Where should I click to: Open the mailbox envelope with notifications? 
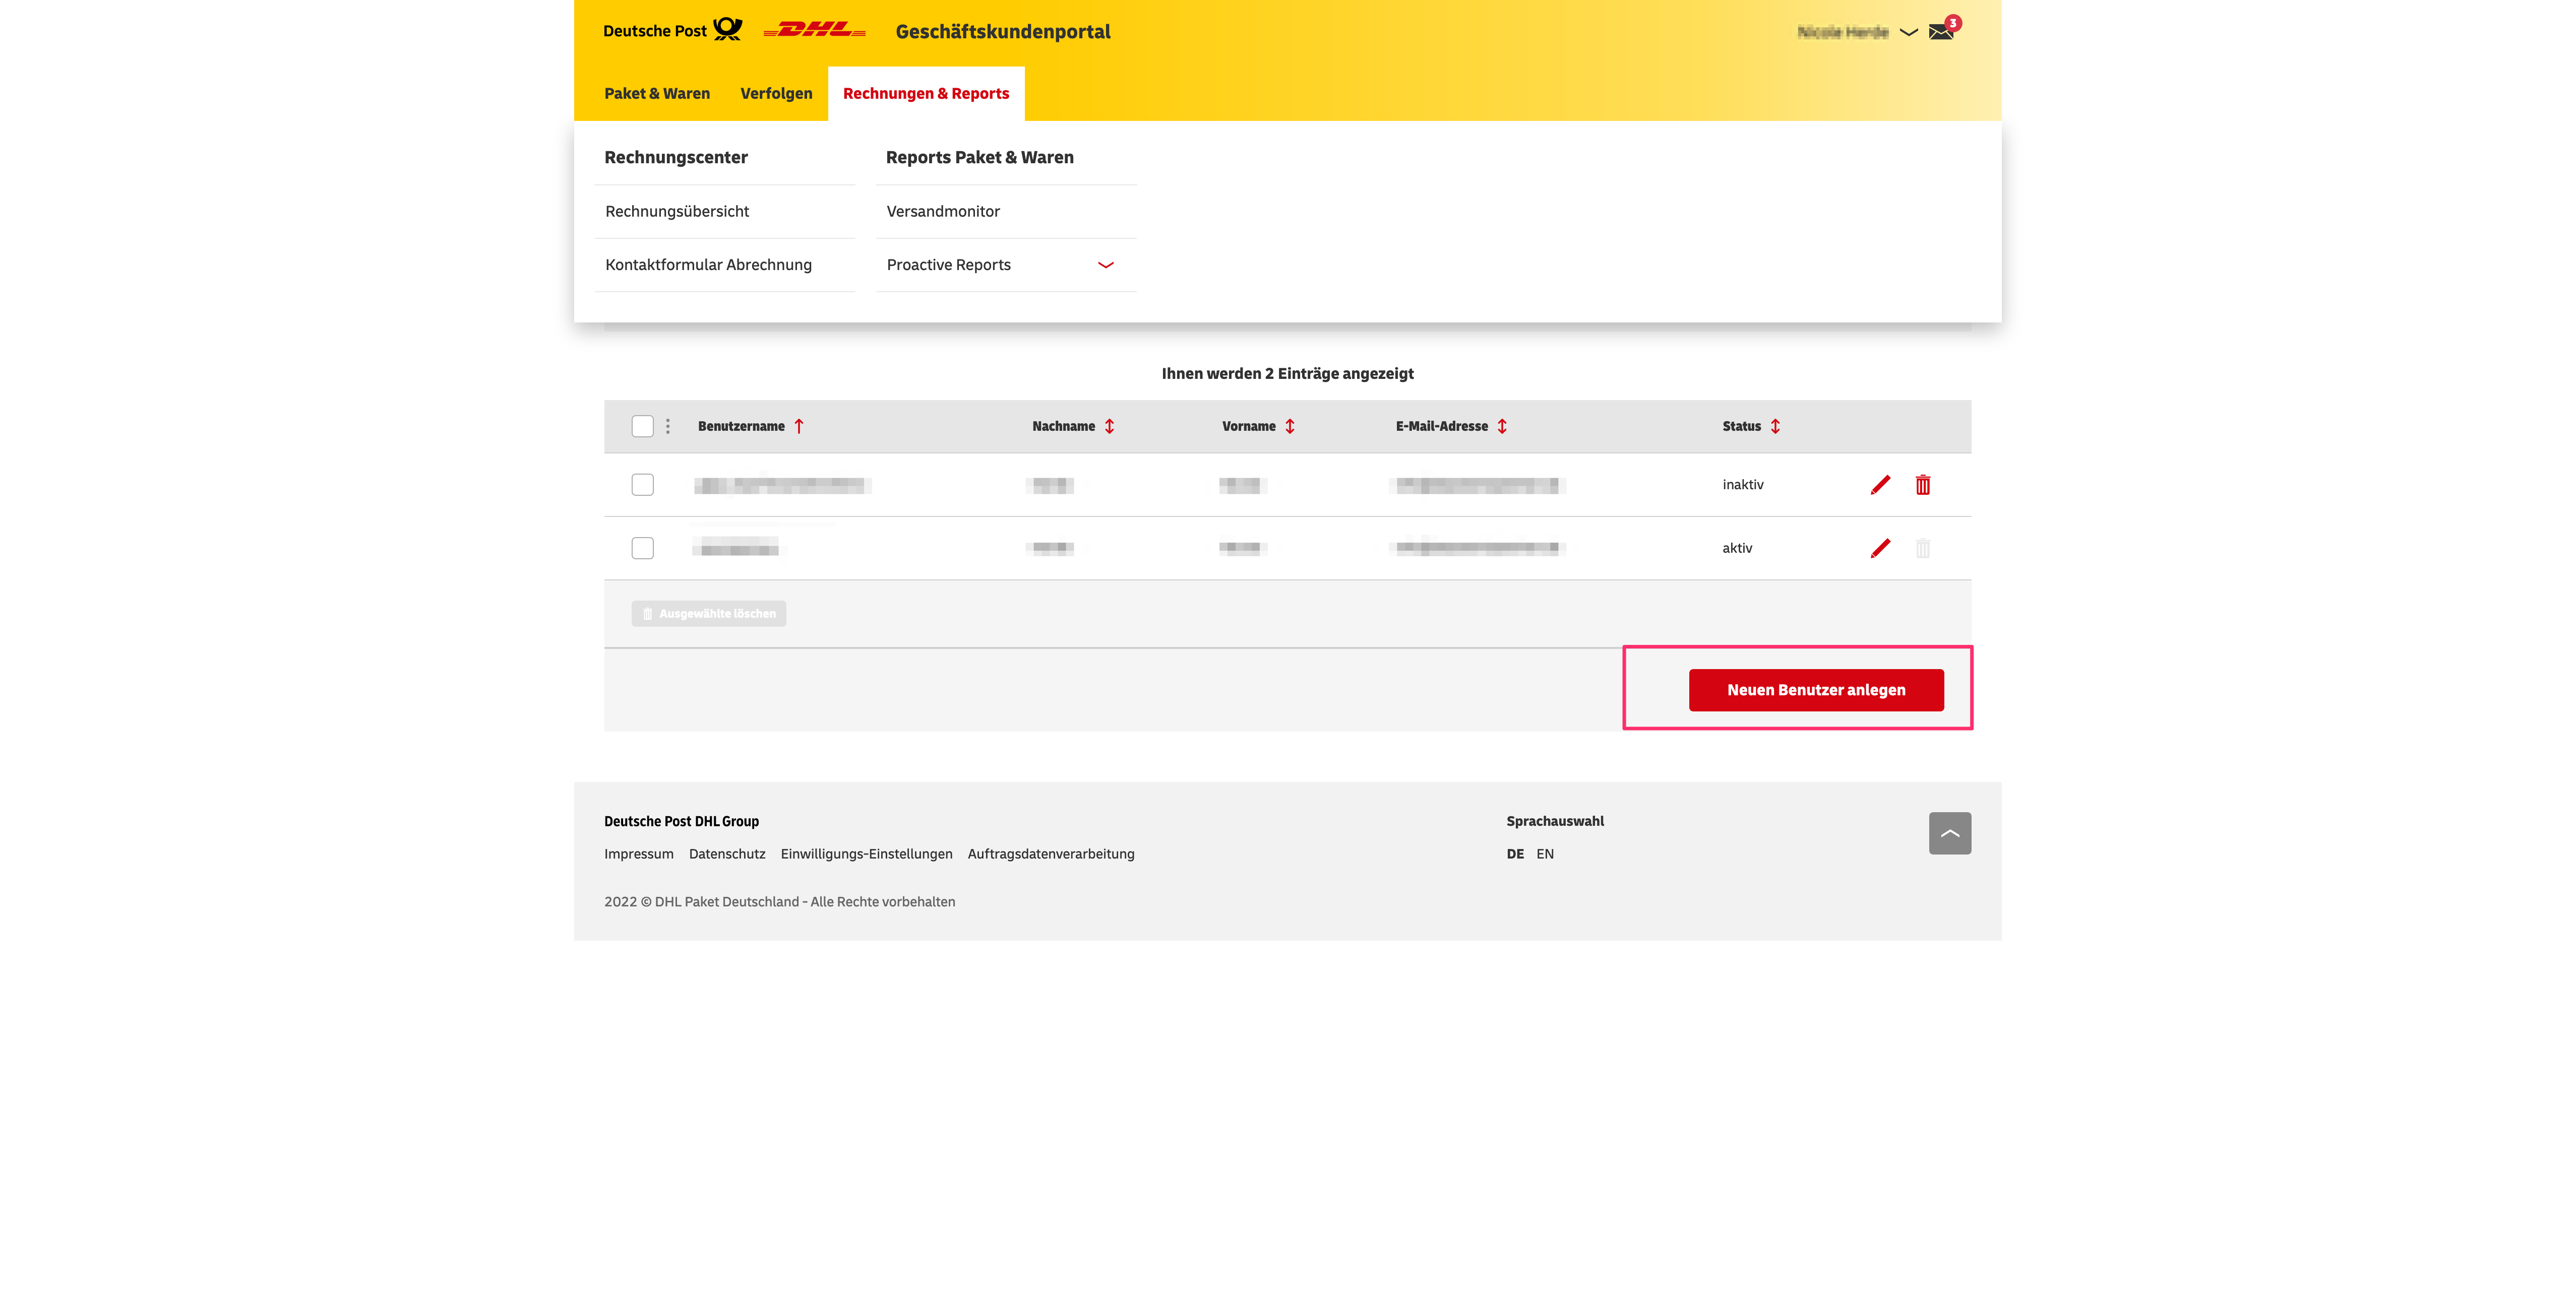pos(1942,31)
